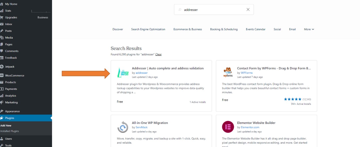Click the search magnifier icon
360x147 pixels.
tap(180, 10)
